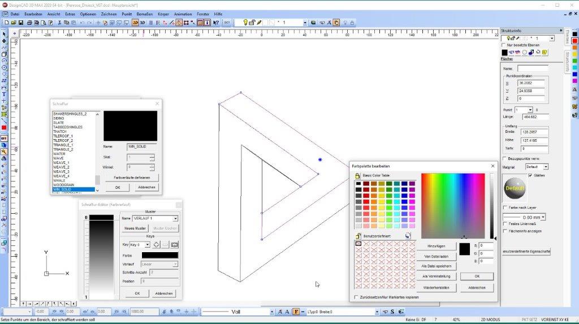Click the context help arrow-question icon
The height and width of the screenshot is (324, 579).
point(216,23)
